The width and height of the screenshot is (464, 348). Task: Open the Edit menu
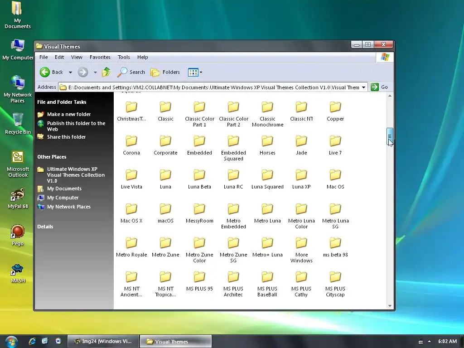pos(59,57)
